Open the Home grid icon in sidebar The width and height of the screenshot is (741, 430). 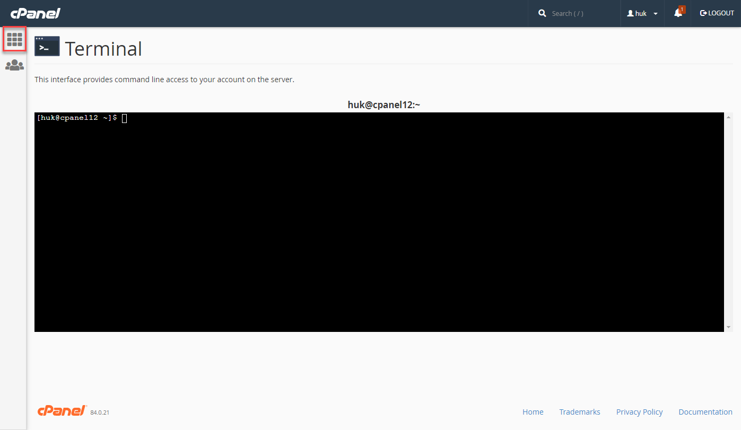coord(14,39)
